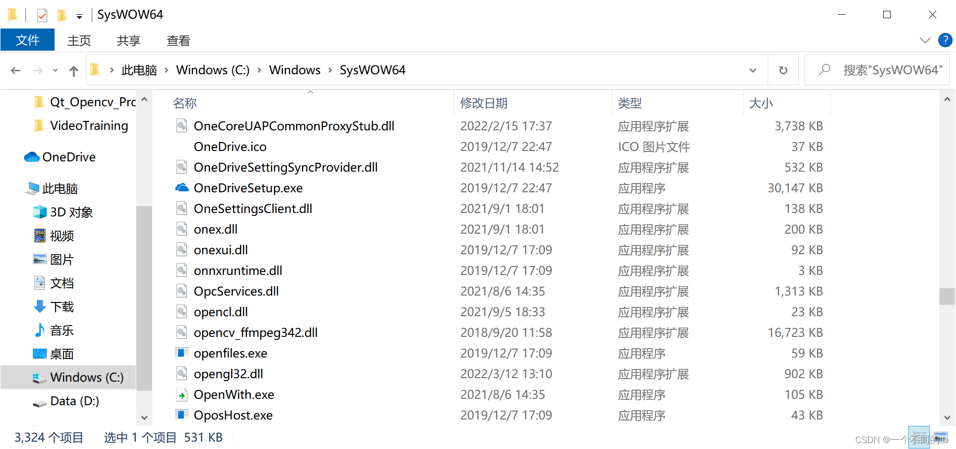Expand the chevron after Windows (C:) in path
Viewport: 956px width, 449px height.
(259, 70)
